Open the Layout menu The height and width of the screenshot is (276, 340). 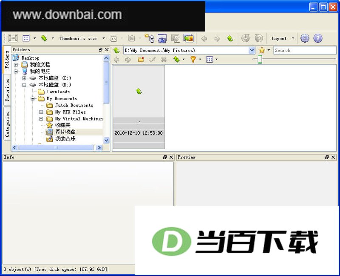tap(283, 38)
